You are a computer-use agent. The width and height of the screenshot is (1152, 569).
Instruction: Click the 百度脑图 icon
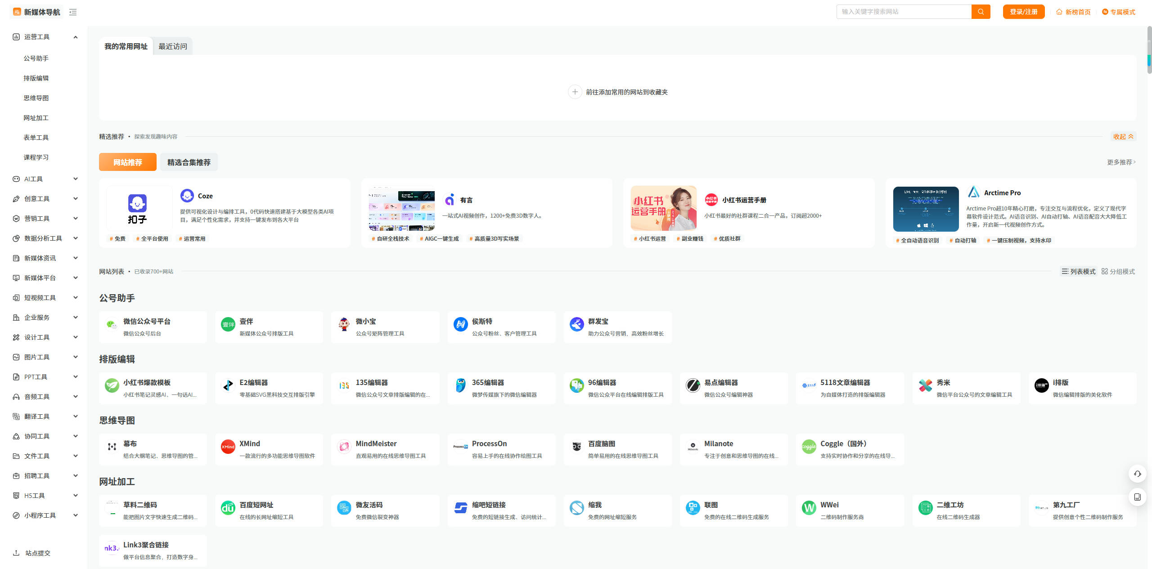click(x=576, y=447)
